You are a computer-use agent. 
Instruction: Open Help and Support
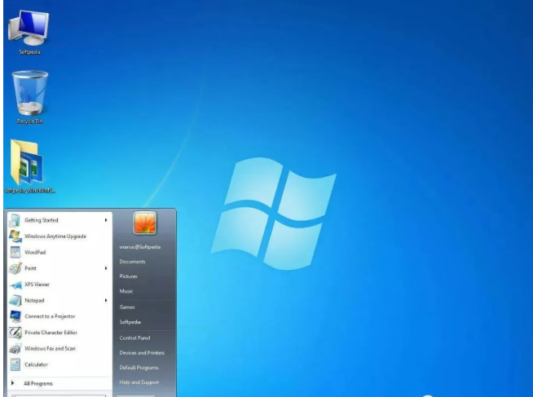tap(139, 382)
